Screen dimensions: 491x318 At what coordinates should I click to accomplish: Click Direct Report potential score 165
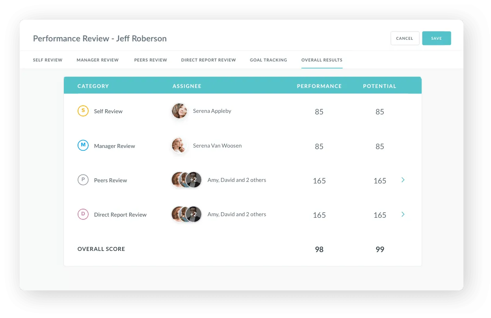(380, 215)
